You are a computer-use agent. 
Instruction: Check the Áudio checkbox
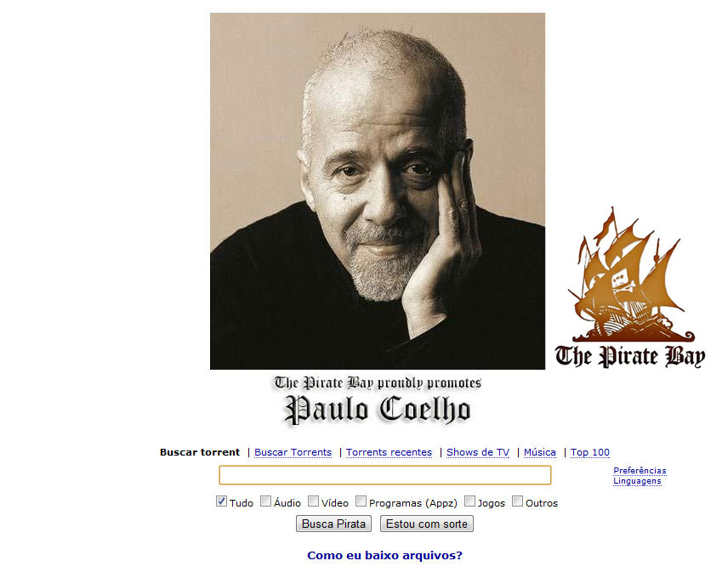coord(265,501)
